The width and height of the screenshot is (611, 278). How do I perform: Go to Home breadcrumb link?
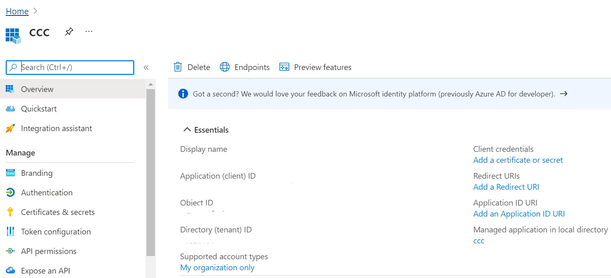(17, 11)
